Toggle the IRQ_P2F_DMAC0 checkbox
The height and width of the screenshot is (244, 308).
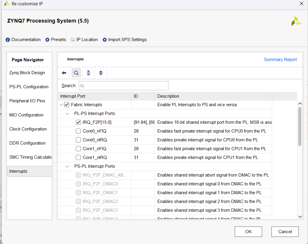[78, 184]
